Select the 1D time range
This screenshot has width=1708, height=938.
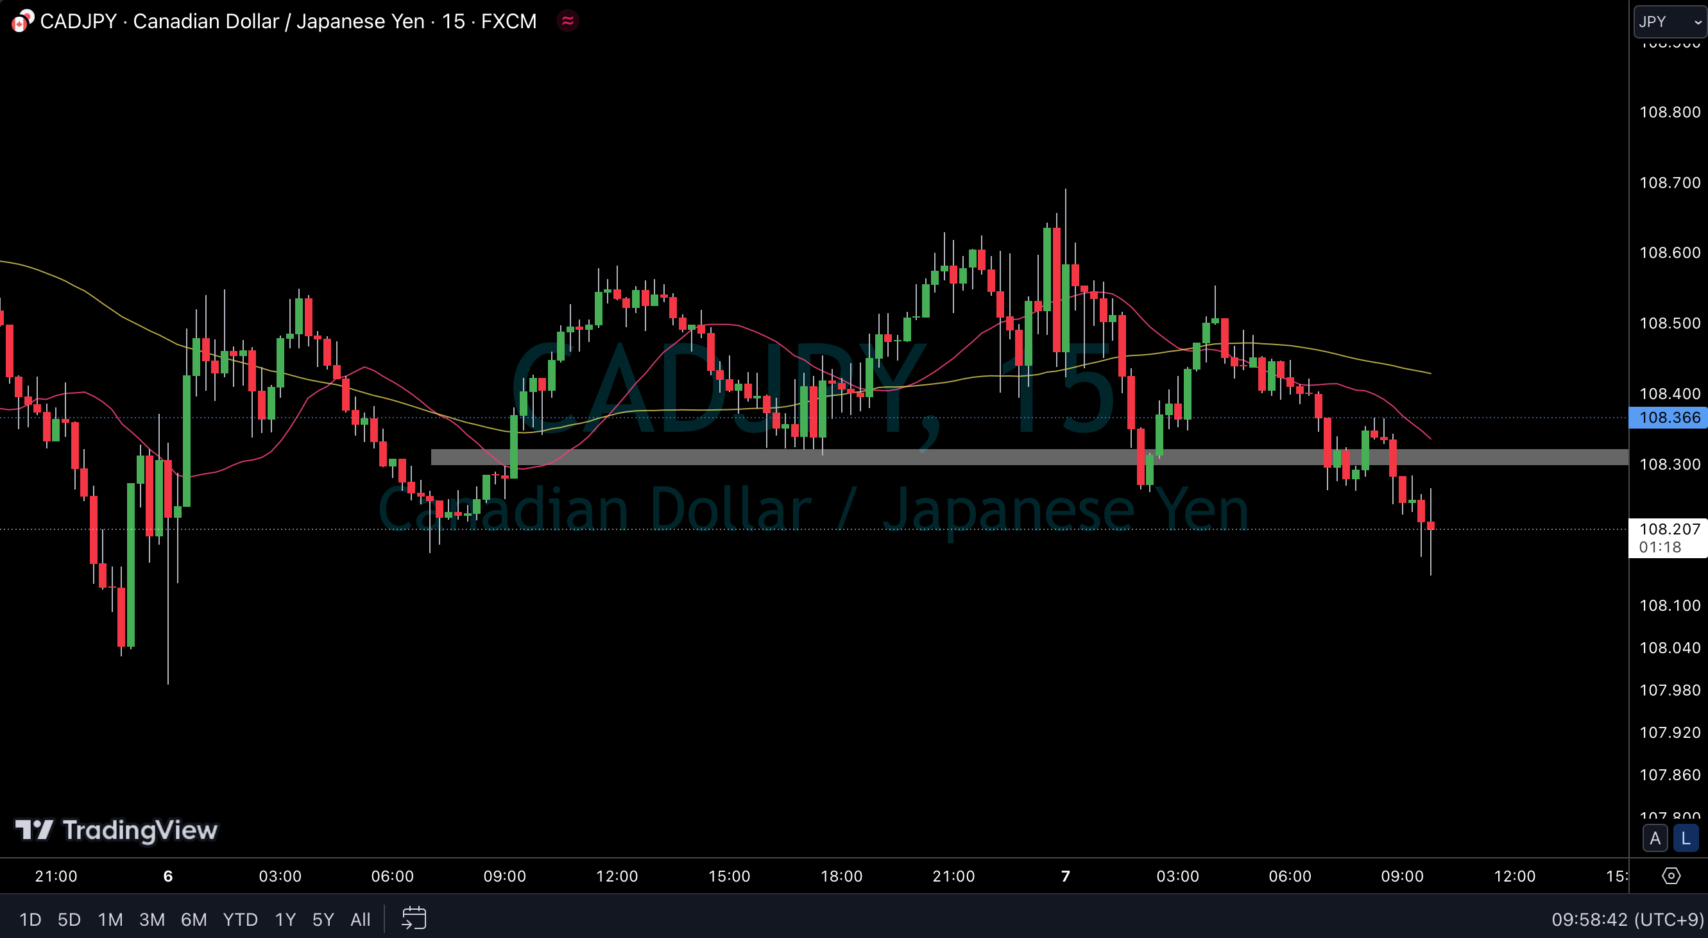point(30,919)
